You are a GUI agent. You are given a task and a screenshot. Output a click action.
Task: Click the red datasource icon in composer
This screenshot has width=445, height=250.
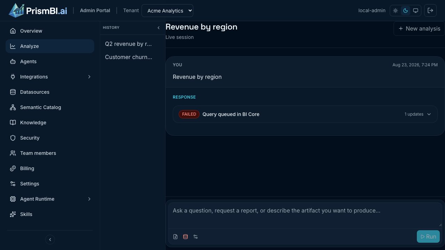(x=185, y=237)
